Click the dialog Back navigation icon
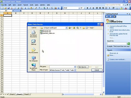This screenshot has width=131, height=98. (x=70, y=28)
